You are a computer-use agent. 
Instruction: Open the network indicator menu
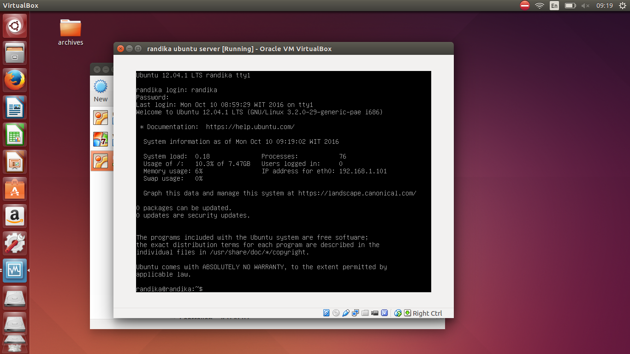point(539,6)
